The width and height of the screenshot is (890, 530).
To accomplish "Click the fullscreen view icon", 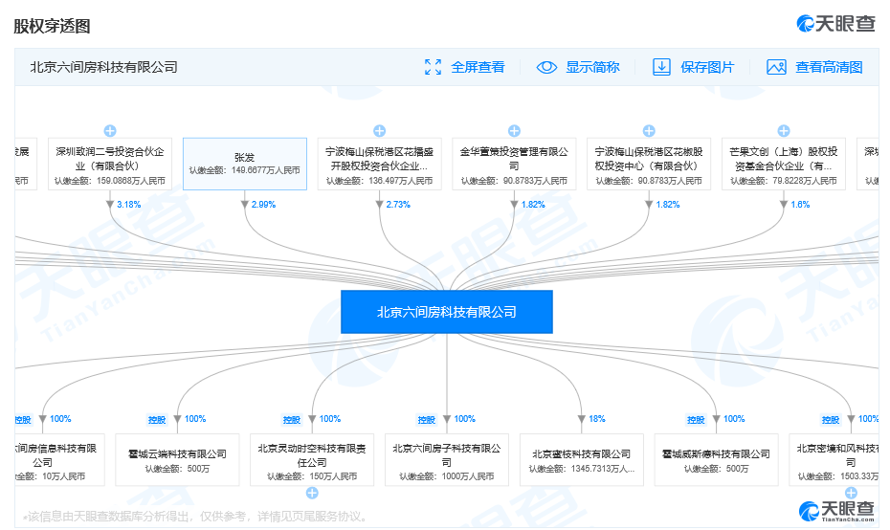I will point(433,67).
